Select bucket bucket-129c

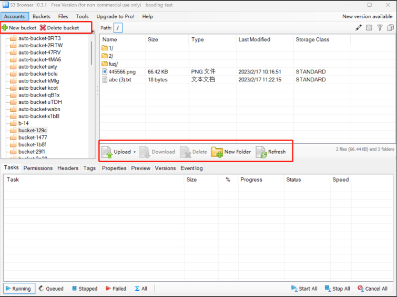33,131
